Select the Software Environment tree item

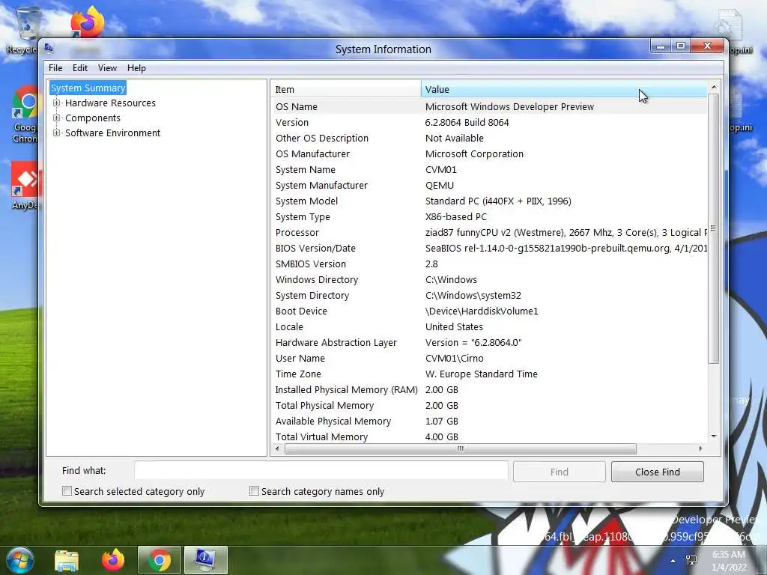click(112, 133)
